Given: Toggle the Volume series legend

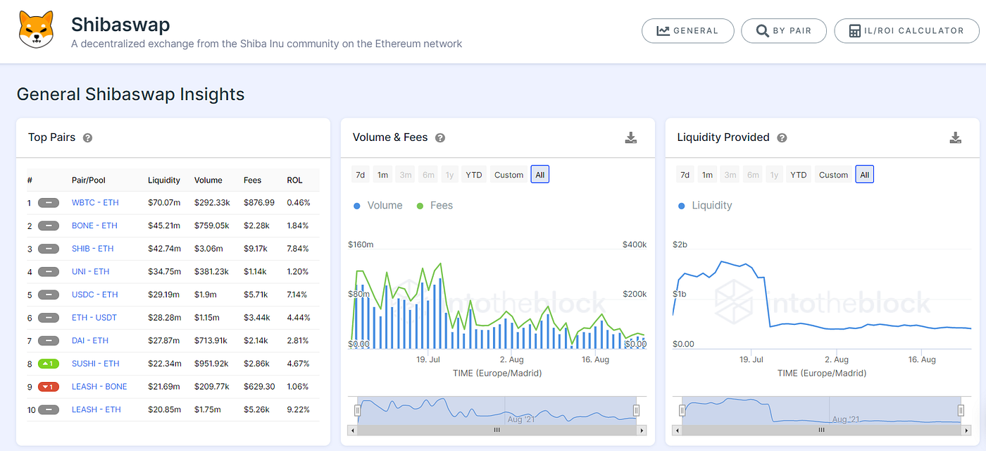Looking at the screenshot, I should (x=378, y=206).
